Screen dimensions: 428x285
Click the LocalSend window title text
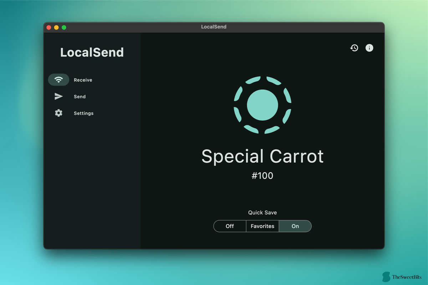214,27
